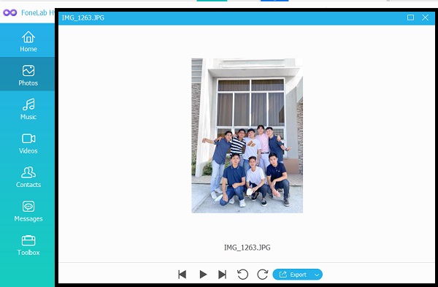Start the photo slideshow with Play
The image size is (438, 287).
203,275
